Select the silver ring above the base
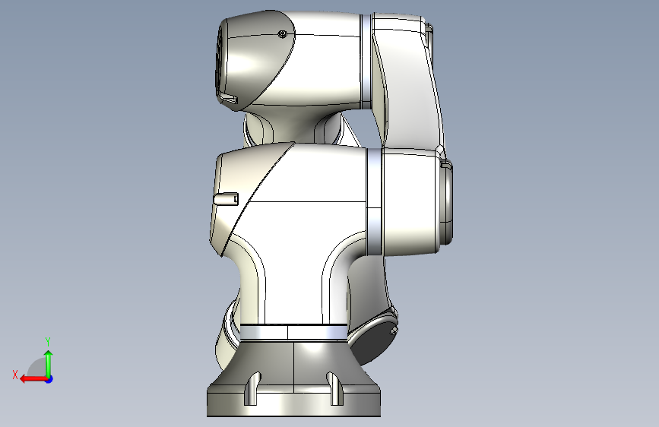Viewport: 659px width, 427px height. coord(294,332)
